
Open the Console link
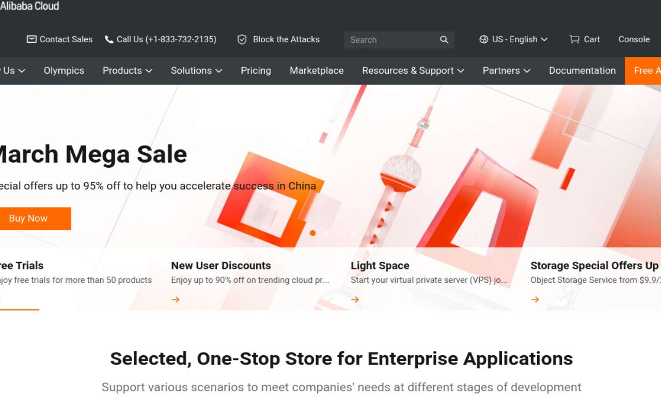pyautogui.click(x=634, y=39)
